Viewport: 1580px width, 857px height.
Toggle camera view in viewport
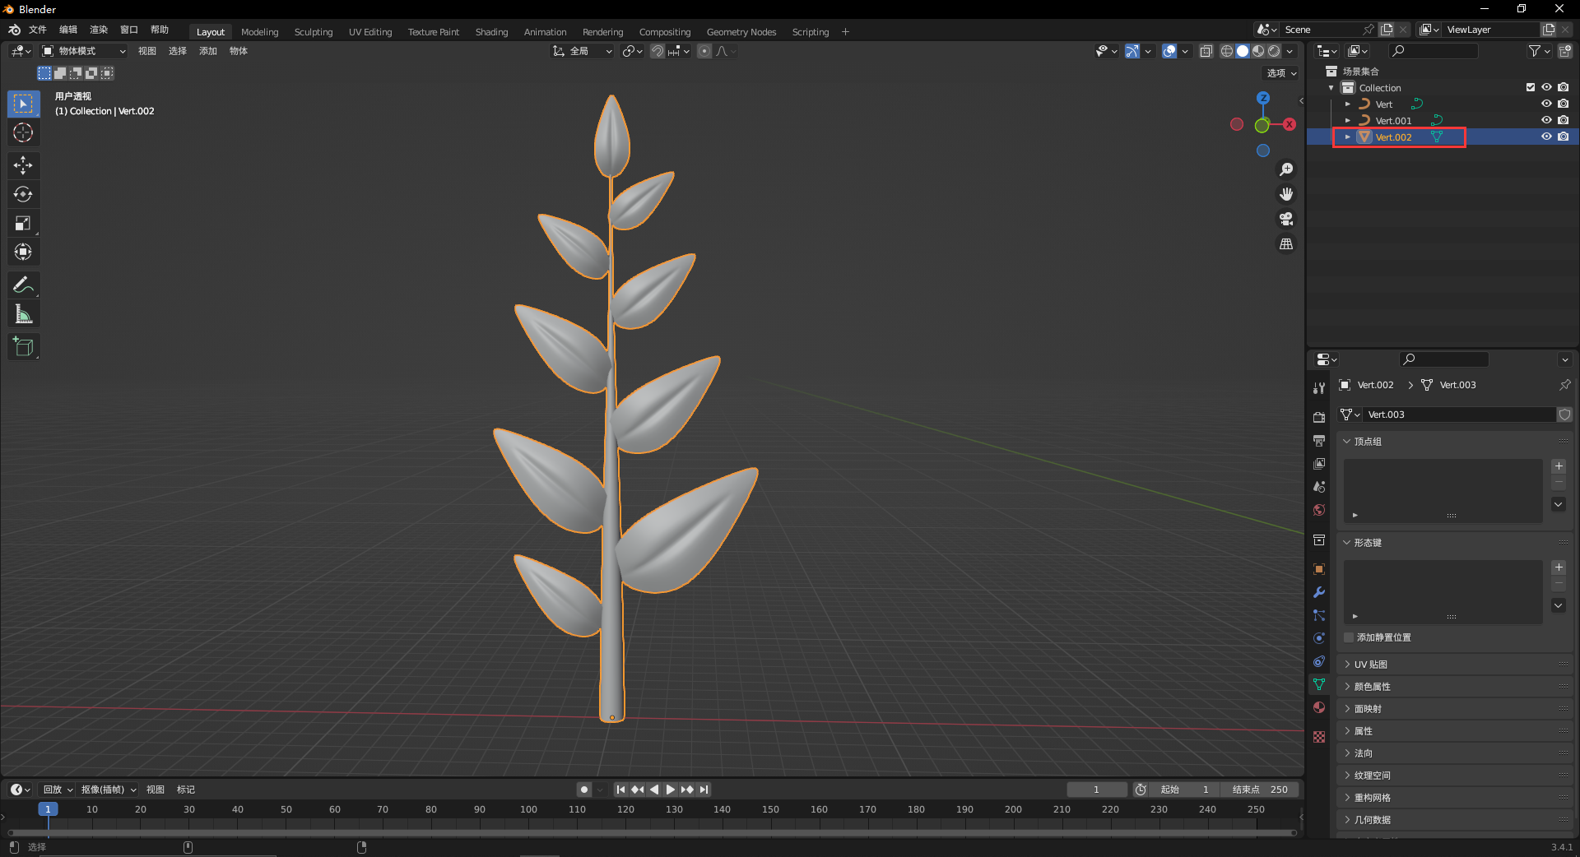point(1285,219)
